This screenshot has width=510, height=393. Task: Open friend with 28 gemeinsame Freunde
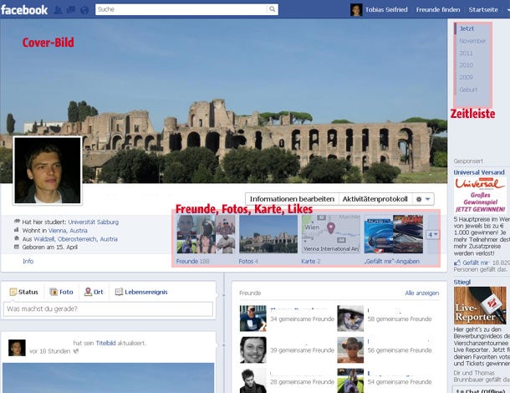(x=253, y=380)
